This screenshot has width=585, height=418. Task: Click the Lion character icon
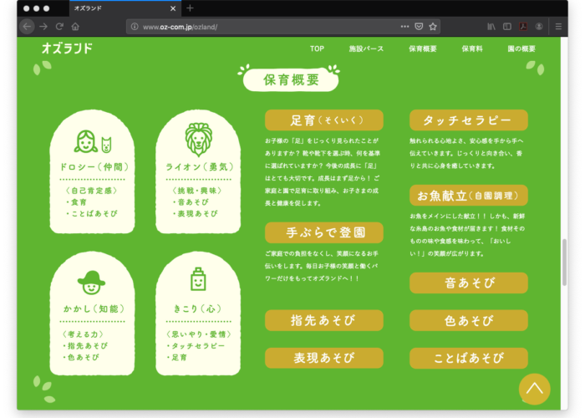pos(196,139)
